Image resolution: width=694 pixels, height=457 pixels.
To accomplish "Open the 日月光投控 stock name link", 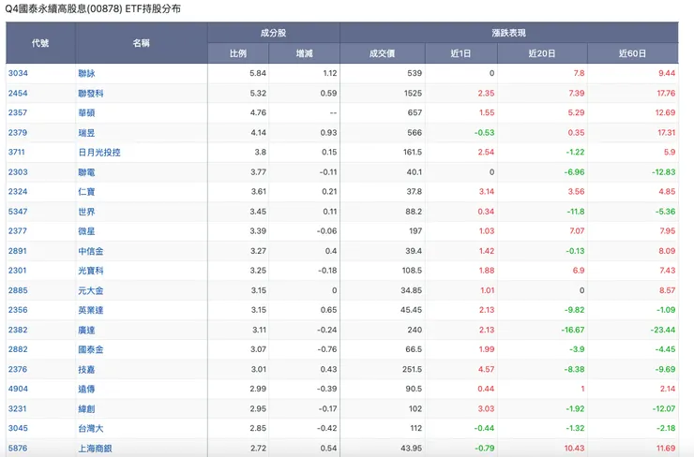I will (x=99, y=152).
